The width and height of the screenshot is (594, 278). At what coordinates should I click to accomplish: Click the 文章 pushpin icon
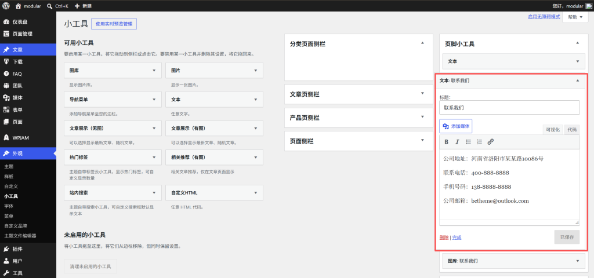6,50
